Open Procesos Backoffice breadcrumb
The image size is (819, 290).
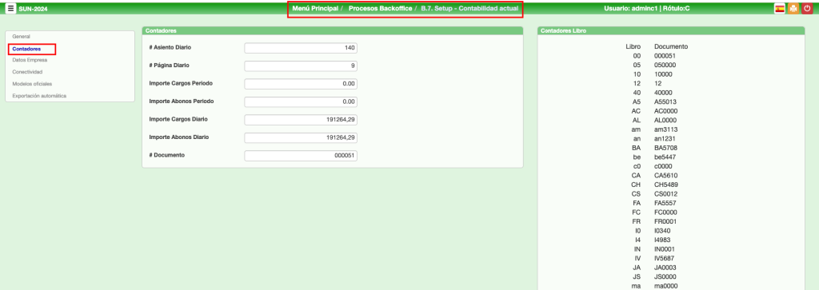(x=380, y=9)
